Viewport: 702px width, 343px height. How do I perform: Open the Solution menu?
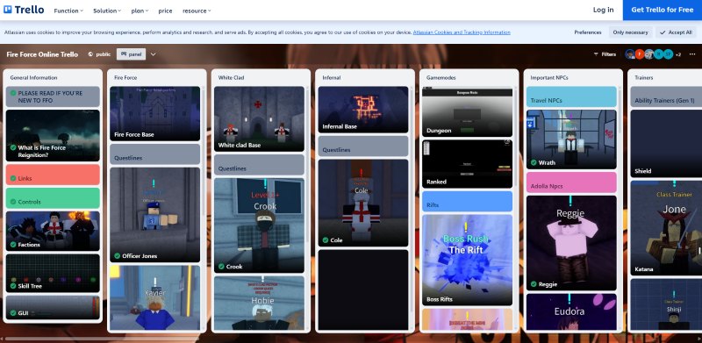click(107, 11)
